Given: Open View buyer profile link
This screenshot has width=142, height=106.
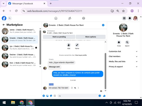Looking at the screenshot, I should point(81,55).
